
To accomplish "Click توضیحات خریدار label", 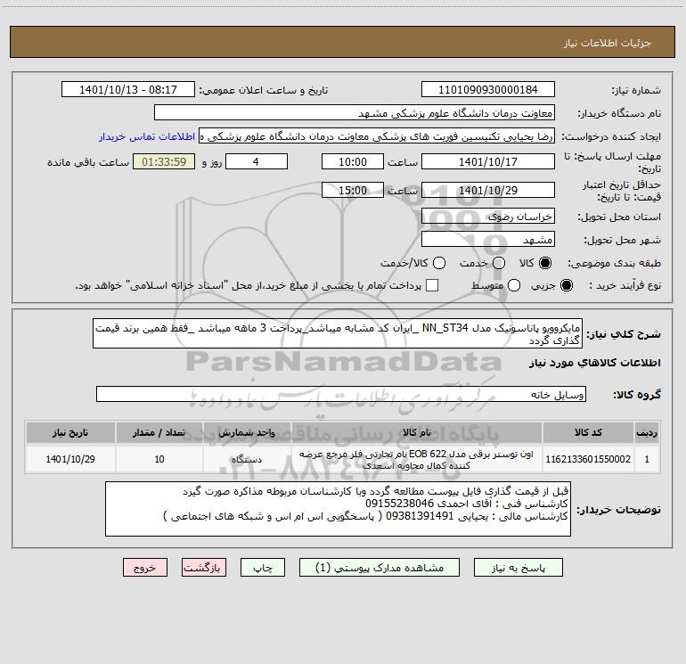I will coord(618,510).
